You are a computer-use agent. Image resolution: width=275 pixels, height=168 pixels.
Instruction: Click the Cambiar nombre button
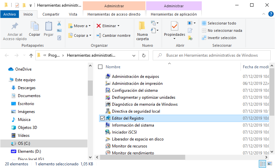click(x=113, y=35)
